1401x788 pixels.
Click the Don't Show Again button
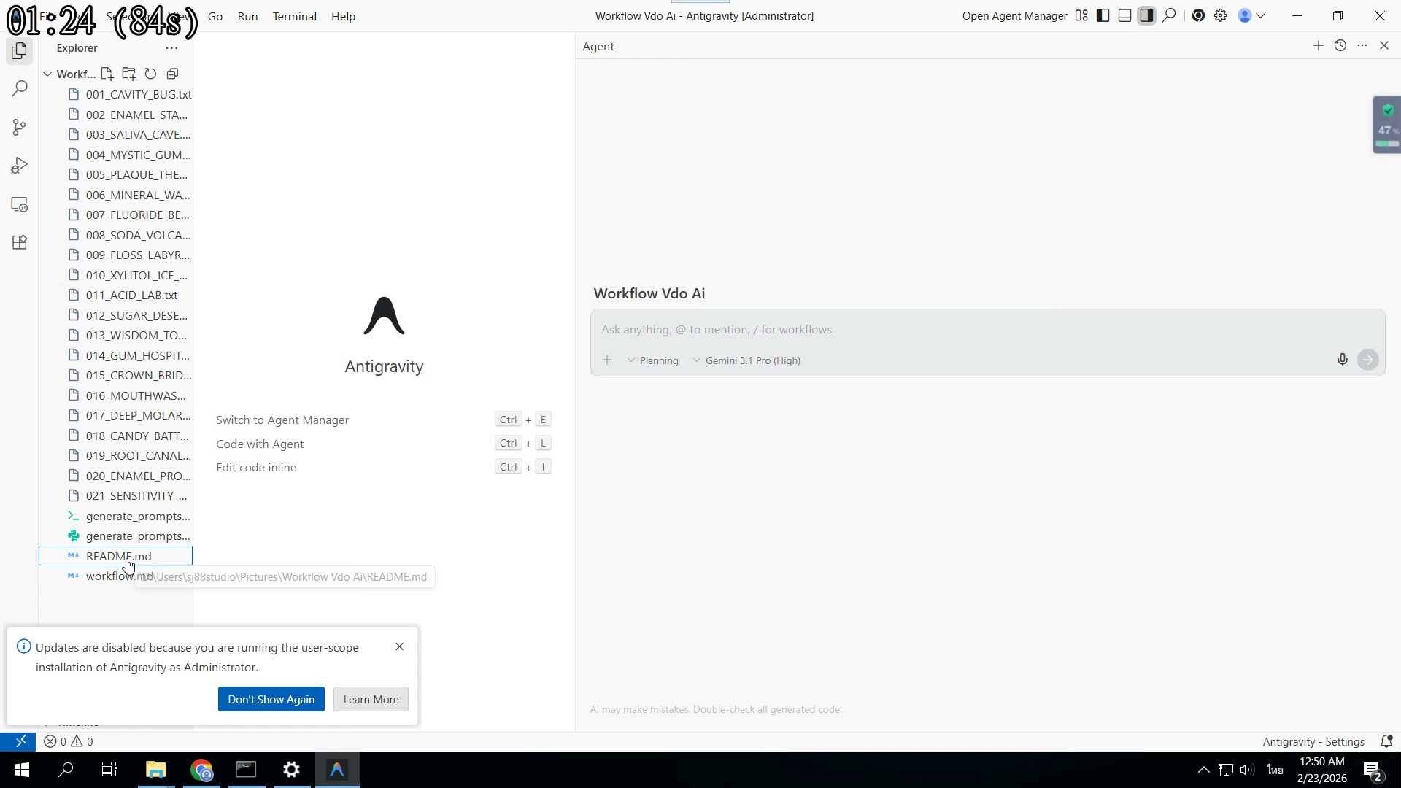271,698
